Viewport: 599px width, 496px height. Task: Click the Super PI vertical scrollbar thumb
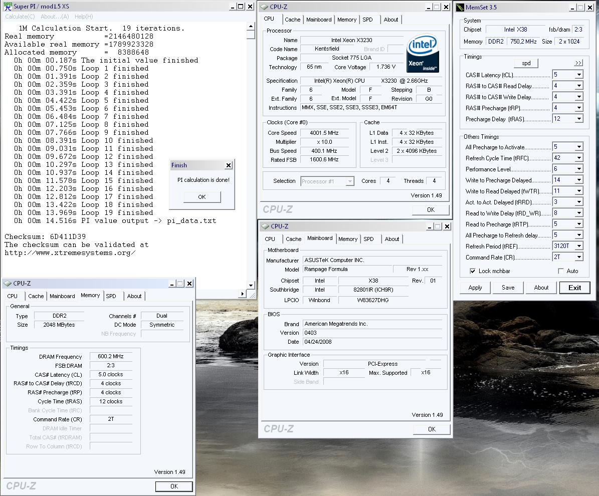point(251,35)
